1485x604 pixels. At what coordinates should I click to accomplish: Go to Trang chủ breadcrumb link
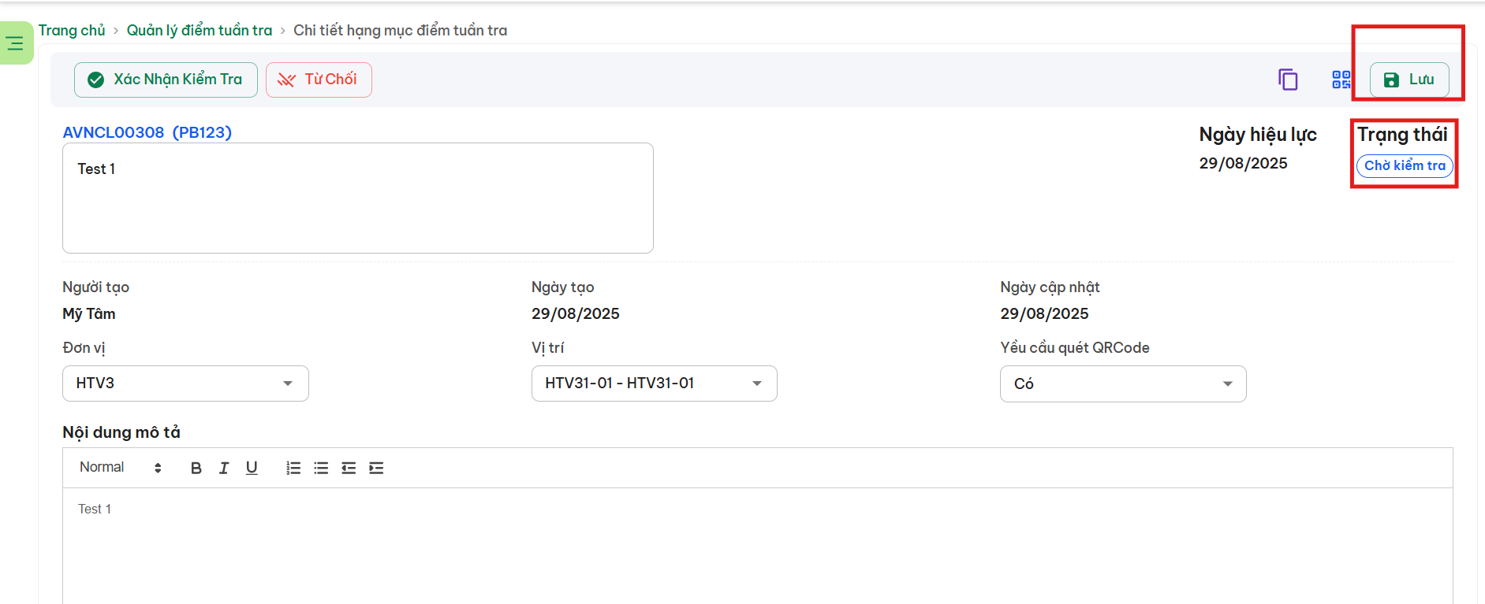[72, 30]
